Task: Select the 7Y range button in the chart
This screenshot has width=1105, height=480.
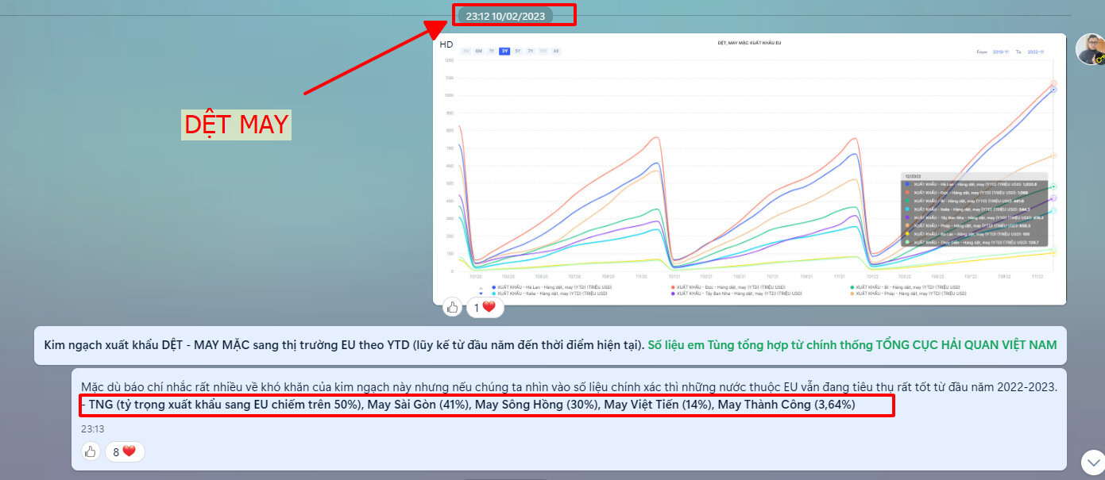Action: pos(531,51)
